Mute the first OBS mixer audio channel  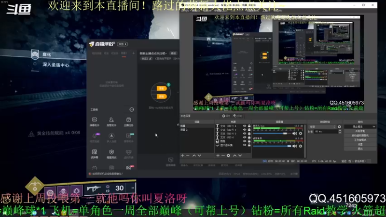click(295, 134)
